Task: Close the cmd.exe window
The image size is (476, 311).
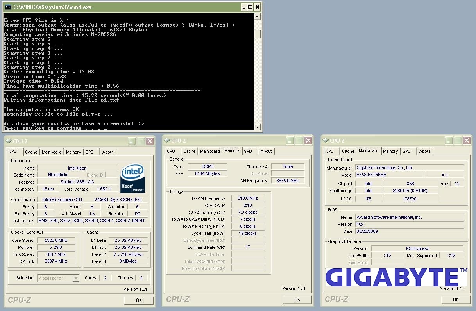Action: (x=258, y=7)
